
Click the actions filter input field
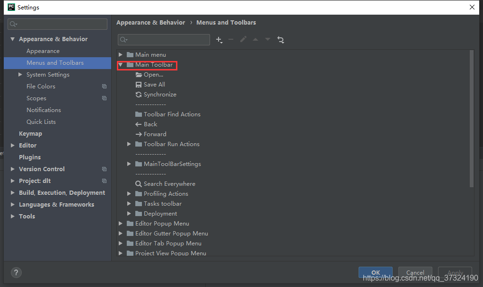coord(164,40)
